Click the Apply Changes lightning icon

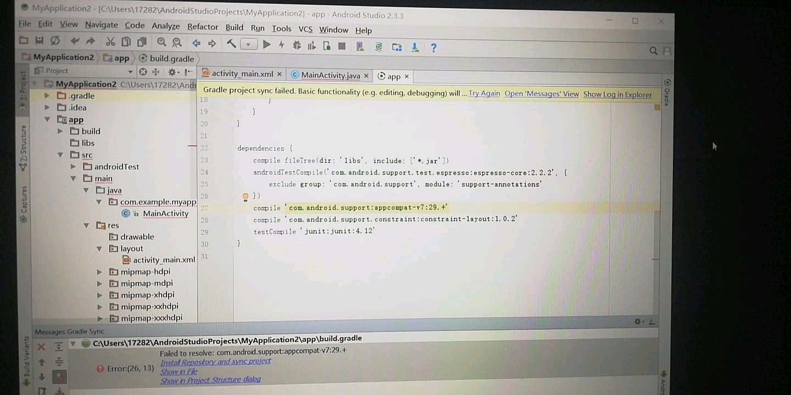(281, 45)
